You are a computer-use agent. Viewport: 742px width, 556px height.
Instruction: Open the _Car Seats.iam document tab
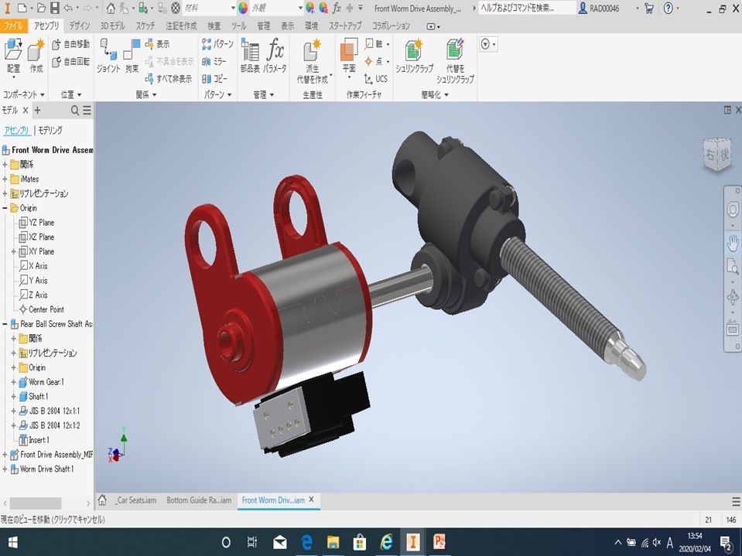tap(138, 500)
